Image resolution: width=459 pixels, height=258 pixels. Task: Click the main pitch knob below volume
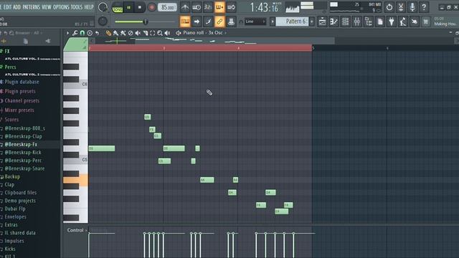[103, 21]
